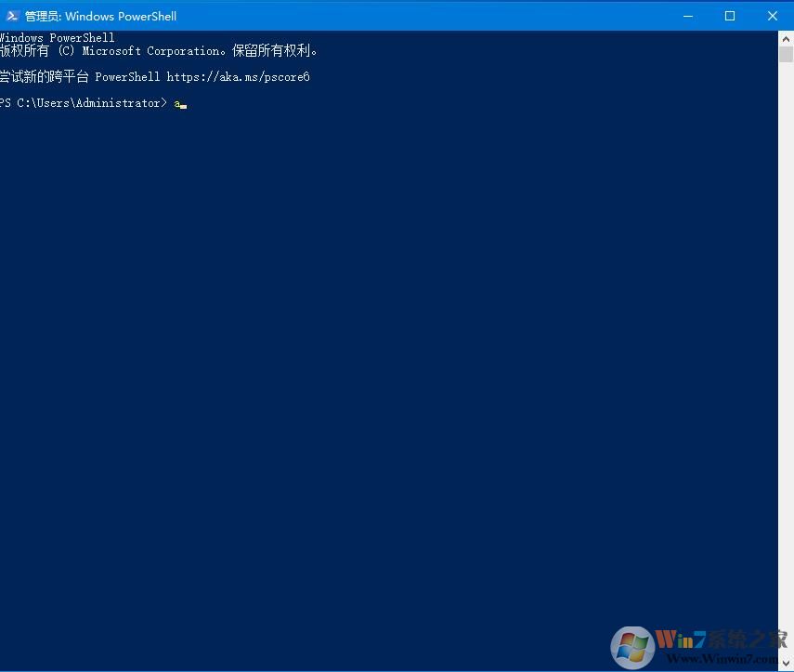Click the command prompt input cursor
Image resolution: width=794 pixels, height=672 pixels.
point(182,104)
